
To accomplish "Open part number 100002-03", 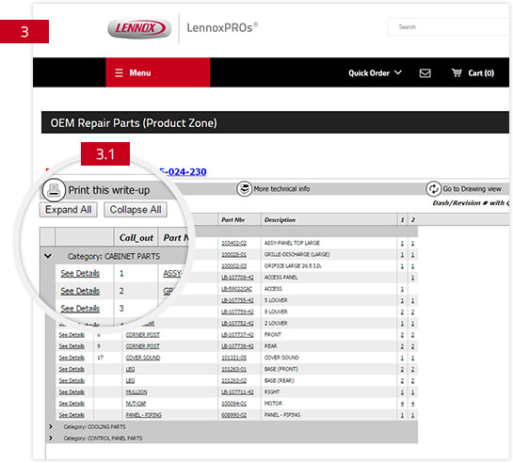I will [234, 265].
